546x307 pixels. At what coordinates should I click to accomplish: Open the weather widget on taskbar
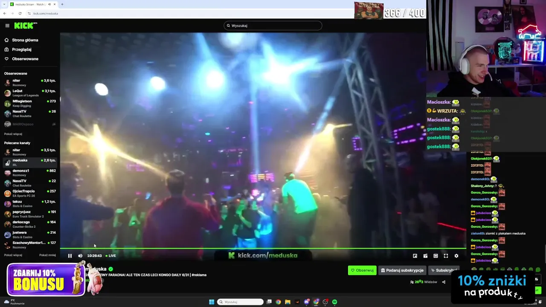14,302
